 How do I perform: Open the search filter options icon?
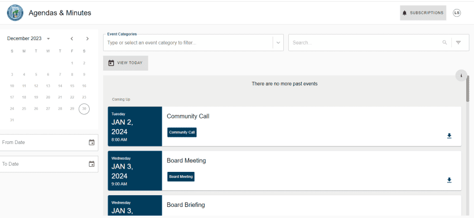pos(458,42)
